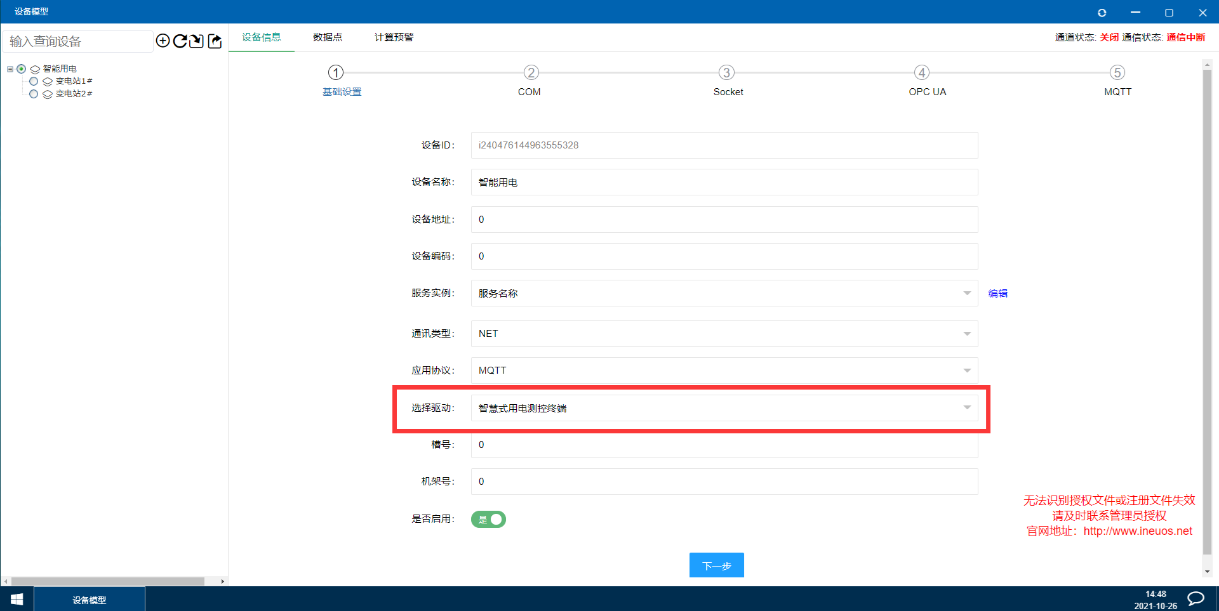Switch to the 数据点 tab

328,37
